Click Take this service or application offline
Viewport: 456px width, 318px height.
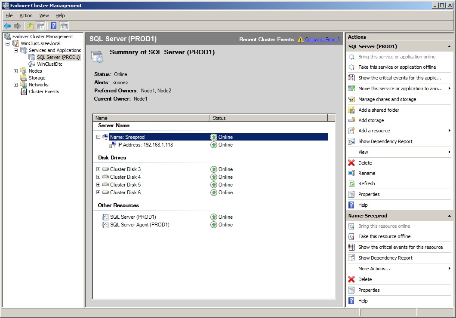coord(397,67)
